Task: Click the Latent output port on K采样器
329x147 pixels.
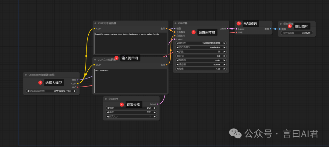Action: 228,29
